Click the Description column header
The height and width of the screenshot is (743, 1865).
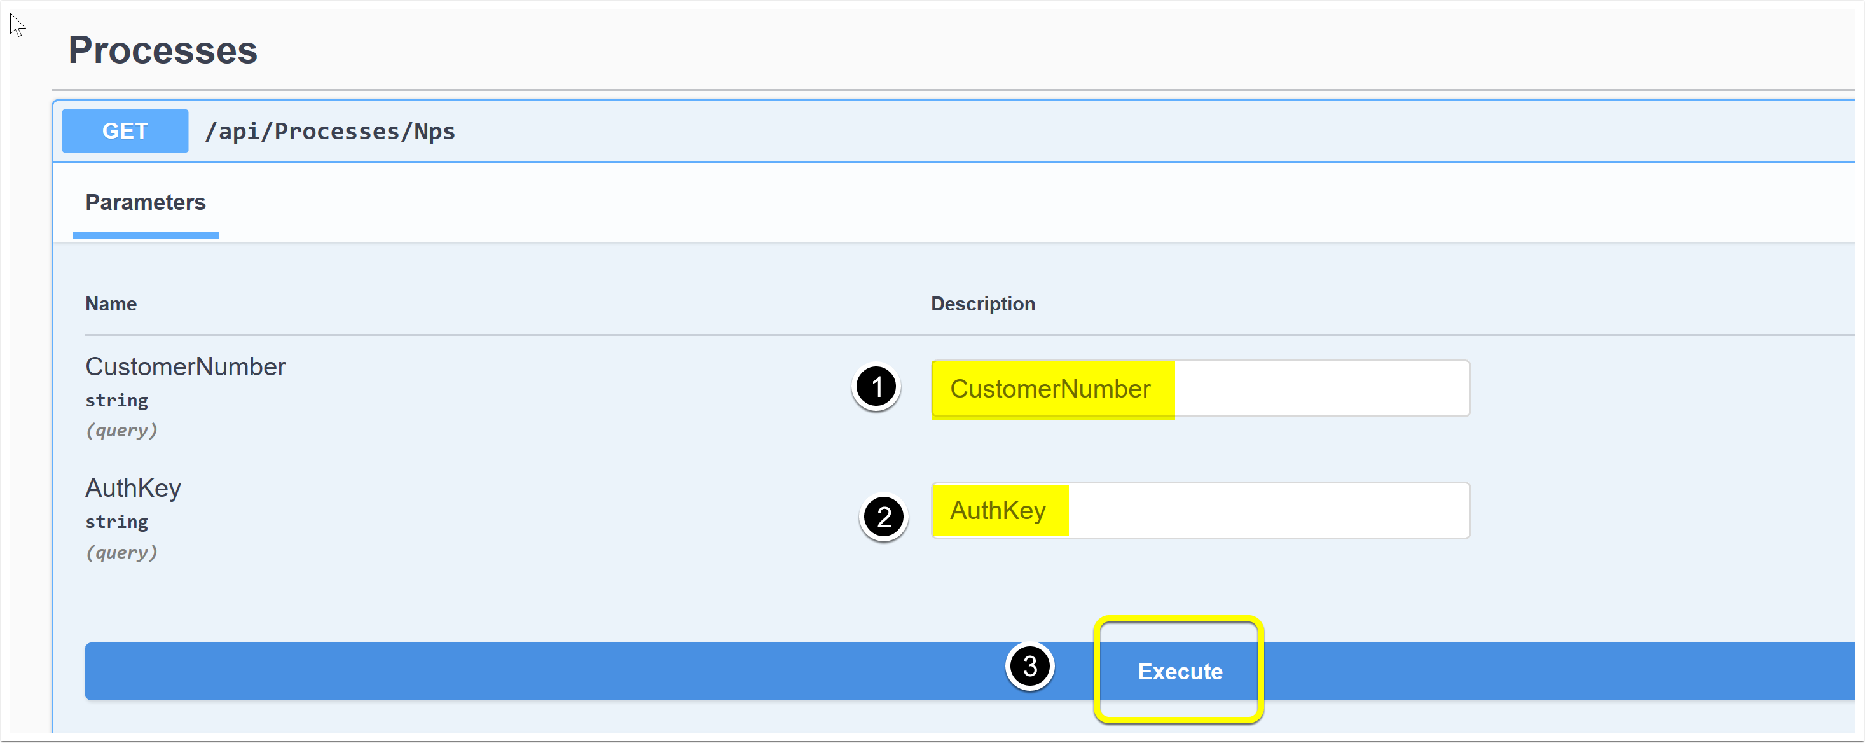tap(982, 304)
